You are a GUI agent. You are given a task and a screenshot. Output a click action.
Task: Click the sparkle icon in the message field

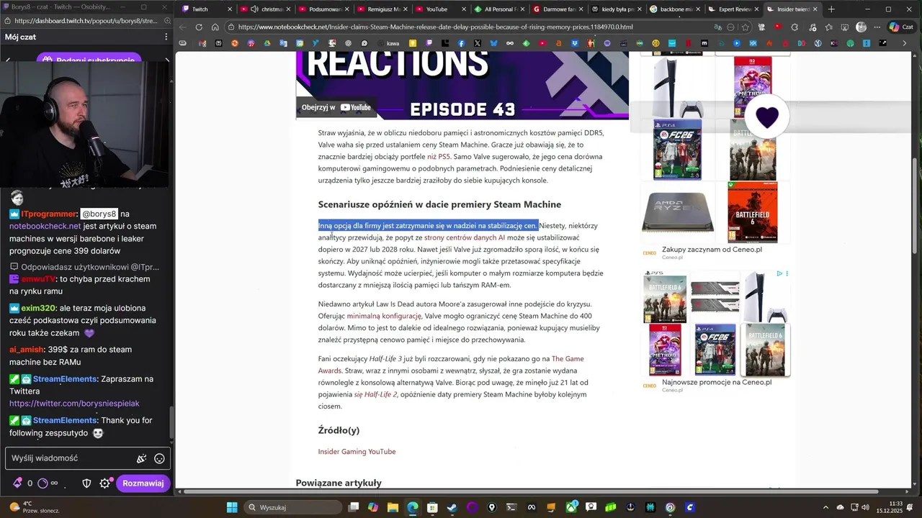pos(141,458)
